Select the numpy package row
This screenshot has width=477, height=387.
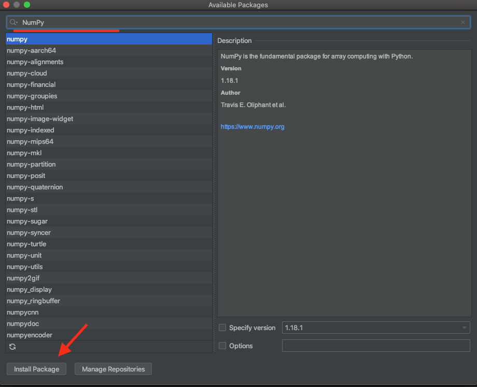(109, 39)
